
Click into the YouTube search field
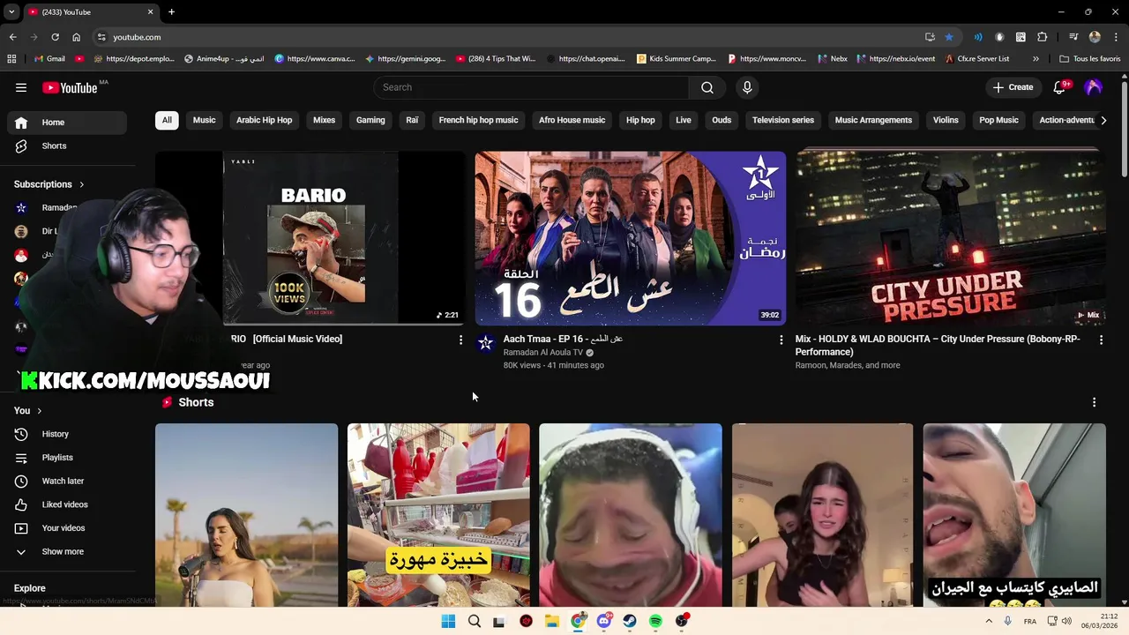point(531,87)
